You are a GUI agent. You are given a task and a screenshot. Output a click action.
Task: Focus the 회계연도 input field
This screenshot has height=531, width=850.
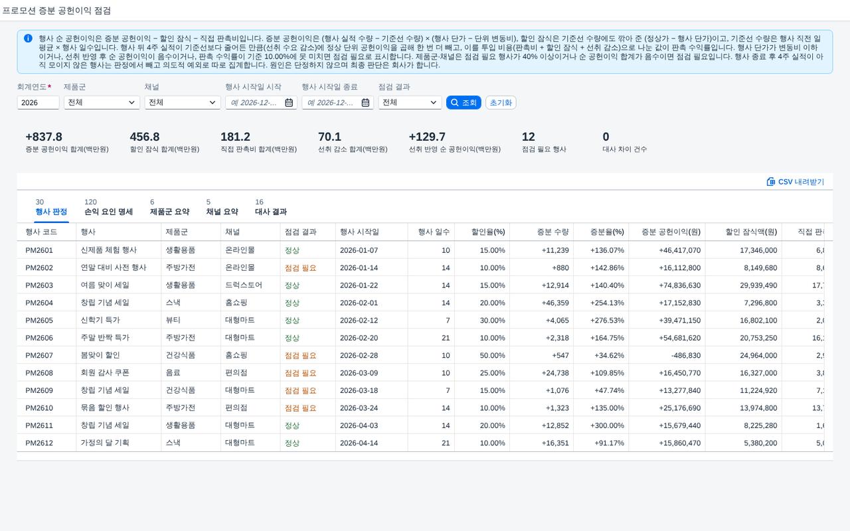[38, 102]
